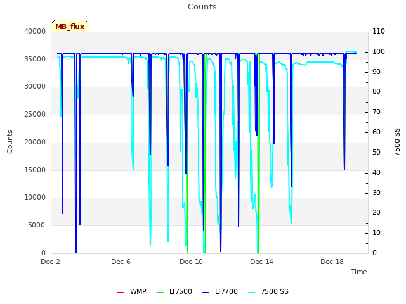406x304 pixels.
Task: Click the Dec 6 x-axis tick label
Action: tap(121, 262)
